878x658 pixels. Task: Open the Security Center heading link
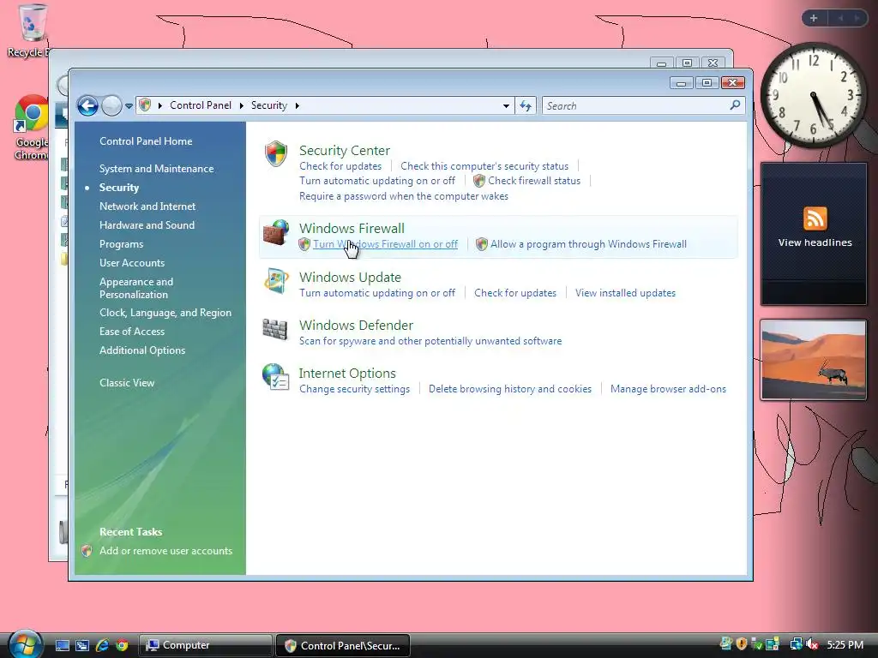[x=345, y=151]
